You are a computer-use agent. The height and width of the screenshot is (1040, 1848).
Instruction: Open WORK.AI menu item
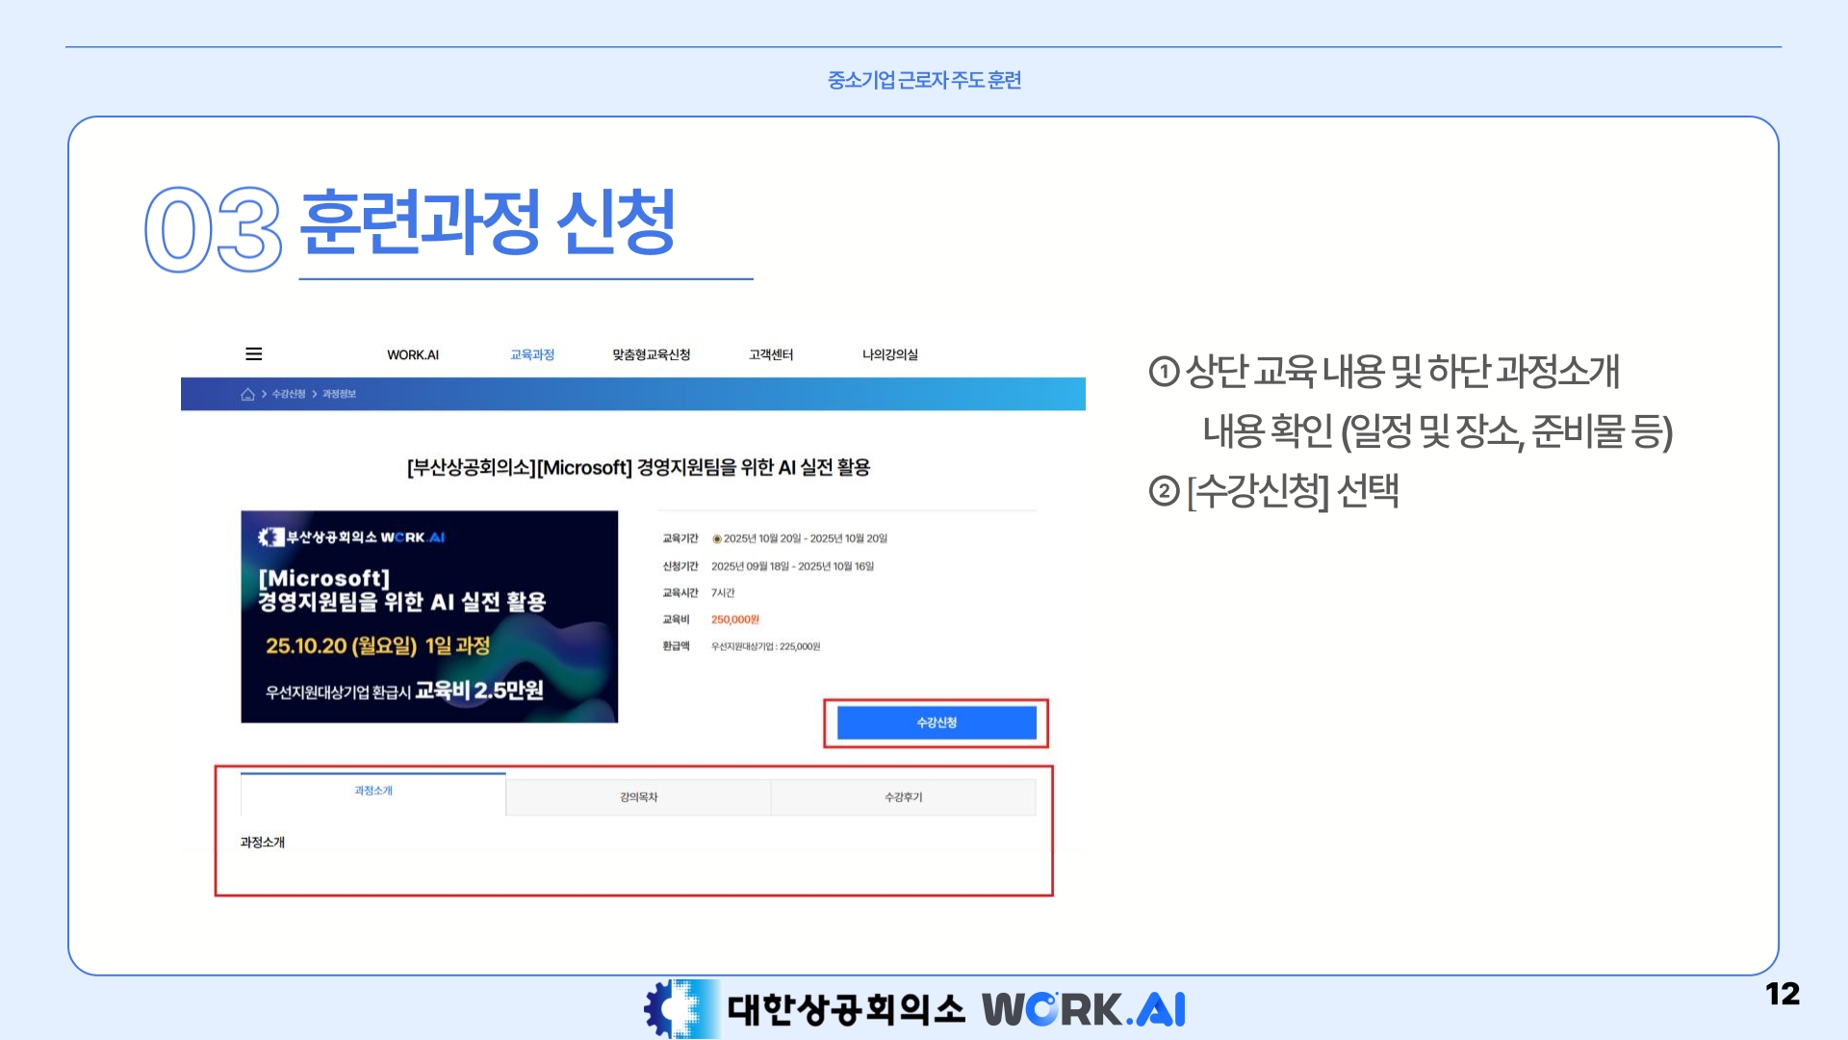413,354
